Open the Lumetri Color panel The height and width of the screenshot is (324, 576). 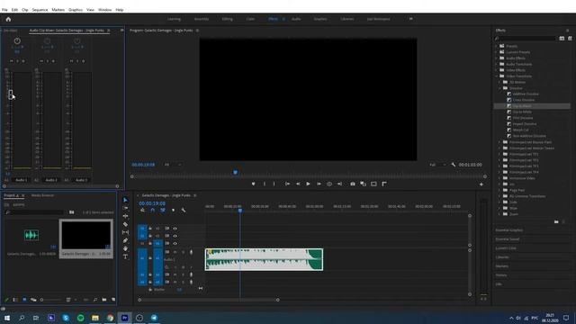pyautogui.click(x=506, y=248)
